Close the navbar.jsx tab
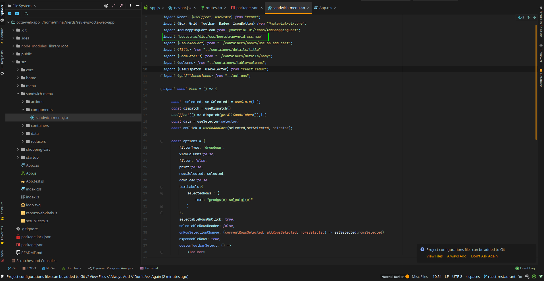Image resolution: width=544 pixels, height=281 pixels. click(x=195, y=8)
